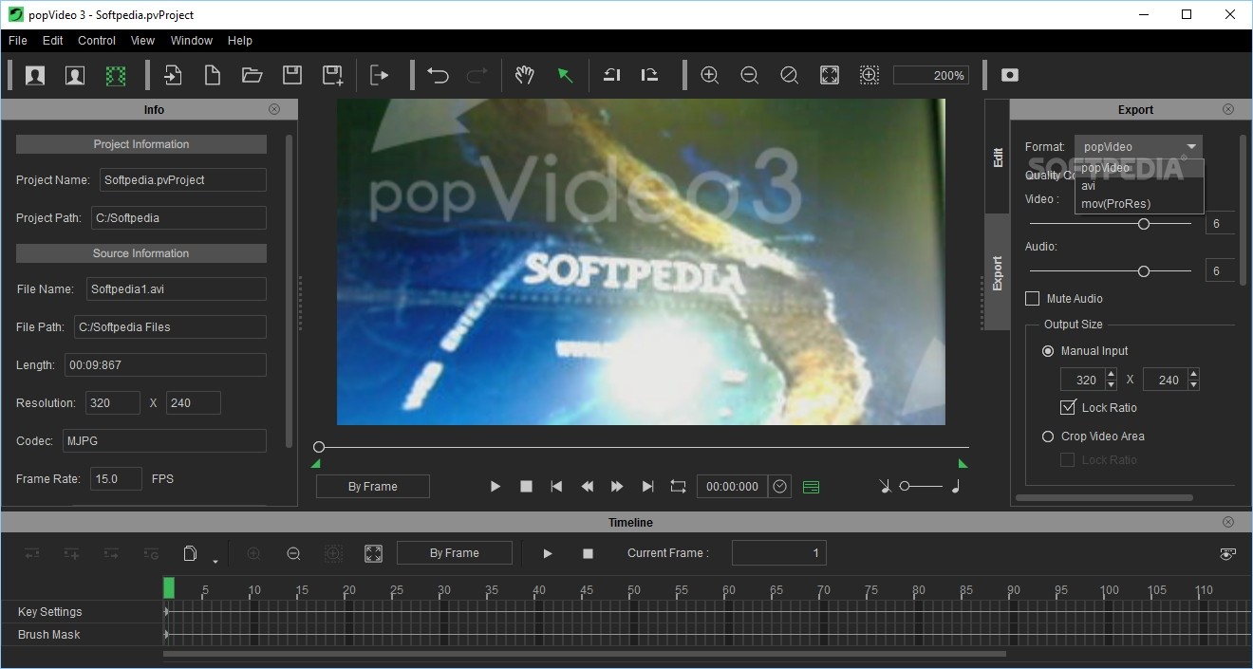Image resolution: width=1253 pixels, height=669 pixels.
Task: Expand the small arrow beside the copy icon
Action: (x=215, y=561)
